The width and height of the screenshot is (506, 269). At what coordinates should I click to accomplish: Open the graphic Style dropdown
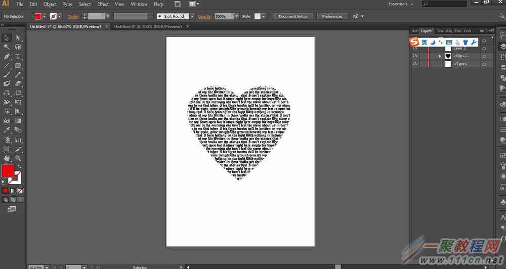pos(264,16)
